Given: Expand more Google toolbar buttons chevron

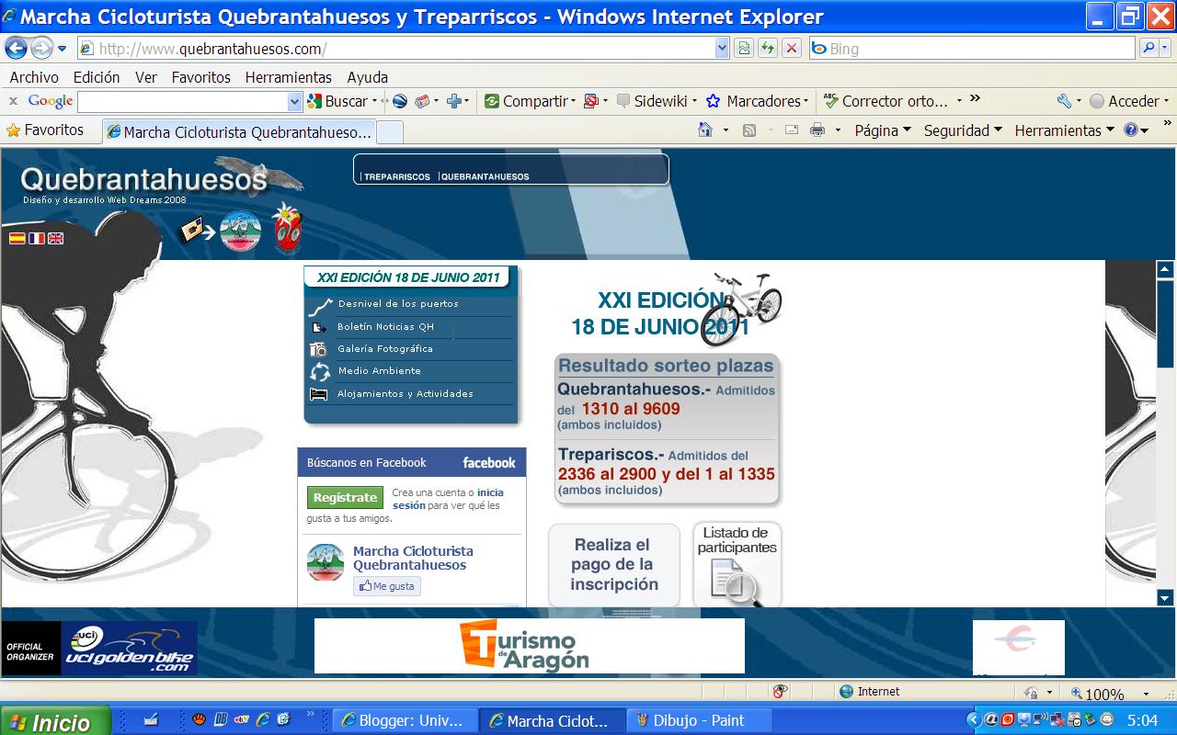Looking at the screenshot, I should (x=975, y=99).
